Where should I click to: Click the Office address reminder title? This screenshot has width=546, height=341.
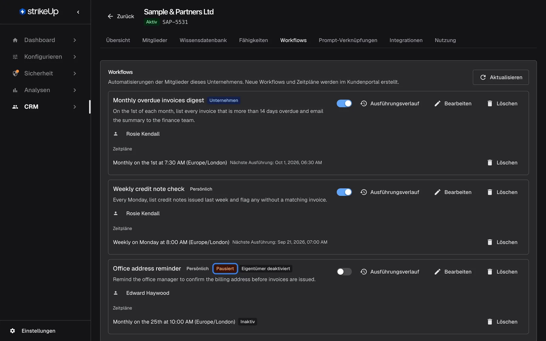pos(147,269)
